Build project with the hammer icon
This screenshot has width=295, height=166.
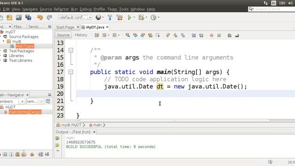tap(110, 18)
